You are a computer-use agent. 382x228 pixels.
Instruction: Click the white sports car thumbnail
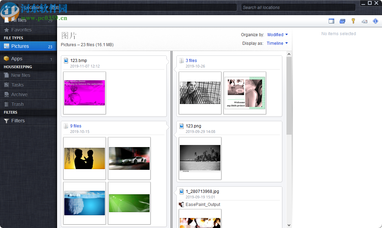click(x=129, y=158)
